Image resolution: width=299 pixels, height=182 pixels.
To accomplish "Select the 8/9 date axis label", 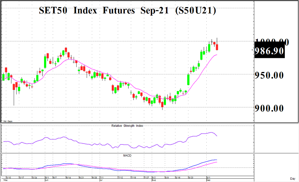I will (x=167, y=178).
